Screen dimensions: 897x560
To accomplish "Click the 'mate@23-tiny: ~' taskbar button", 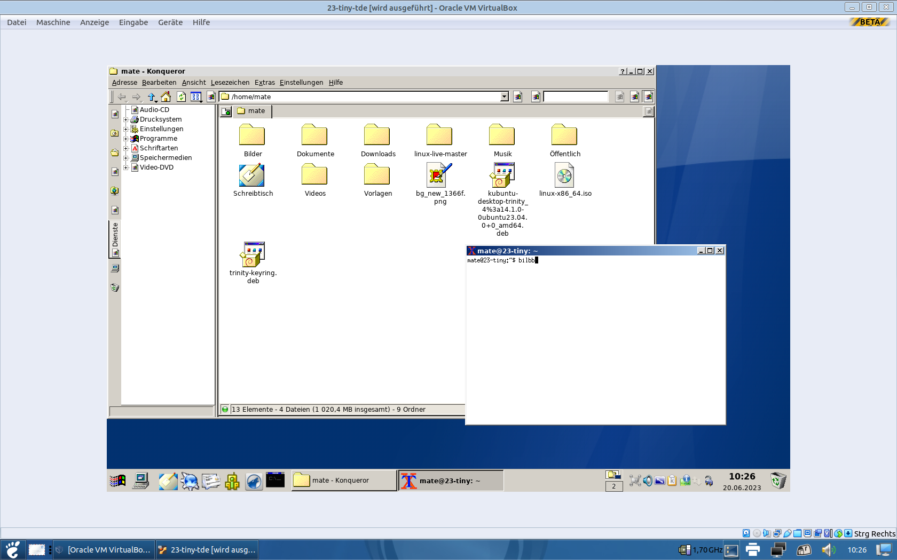I will (x=451, y=481).
